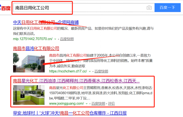This screenshot has width=183, height=117.
Task: Expand the arrow next to www.jxxingguang.com
Action: 87,104
